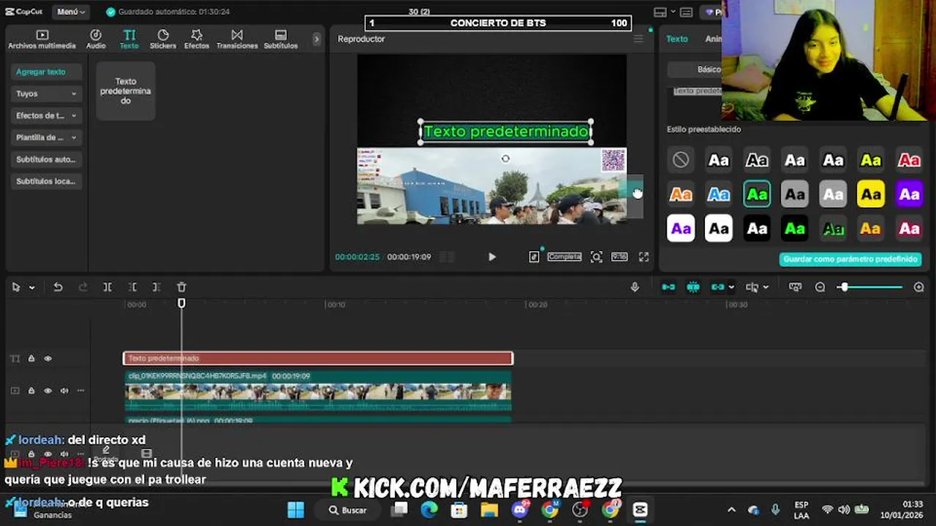This screenshot has height=526, width=936.
Task: Switch to the Audio tab
Action: pyautogui.click(x=96, y=39)
